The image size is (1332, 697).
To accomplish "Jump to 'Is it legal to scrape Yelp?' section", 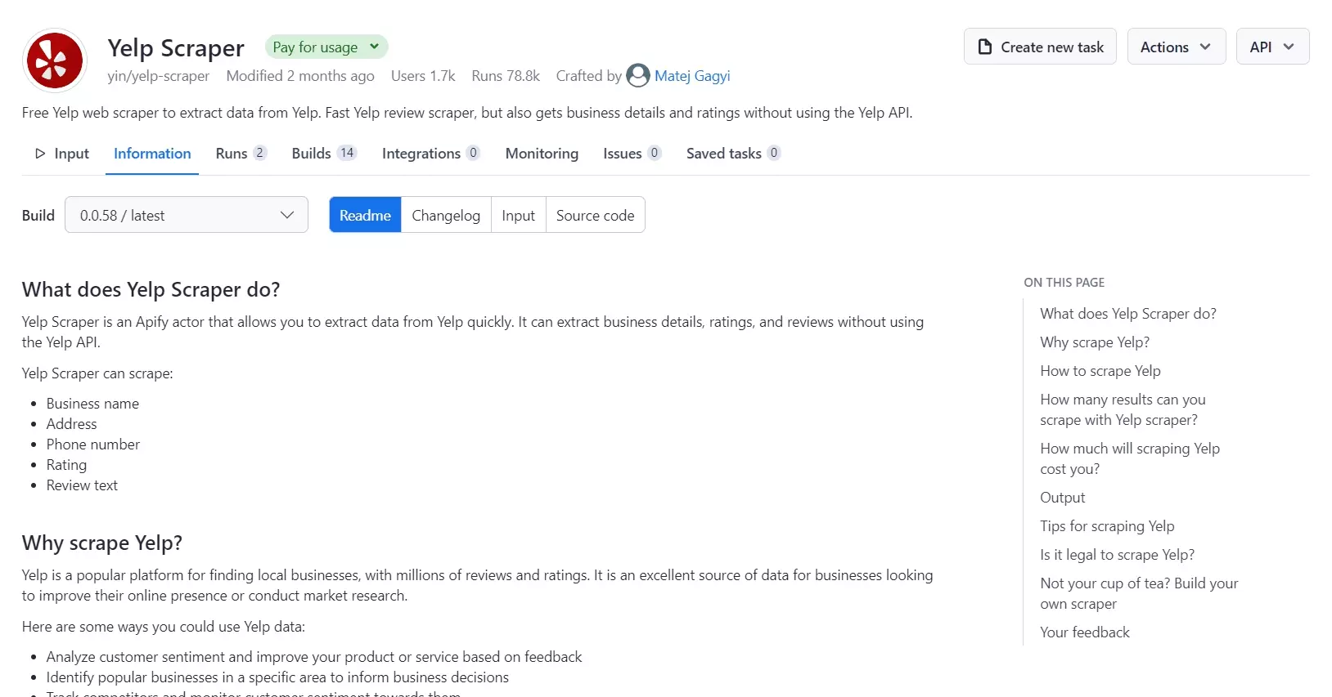I will click(1117, 555).
